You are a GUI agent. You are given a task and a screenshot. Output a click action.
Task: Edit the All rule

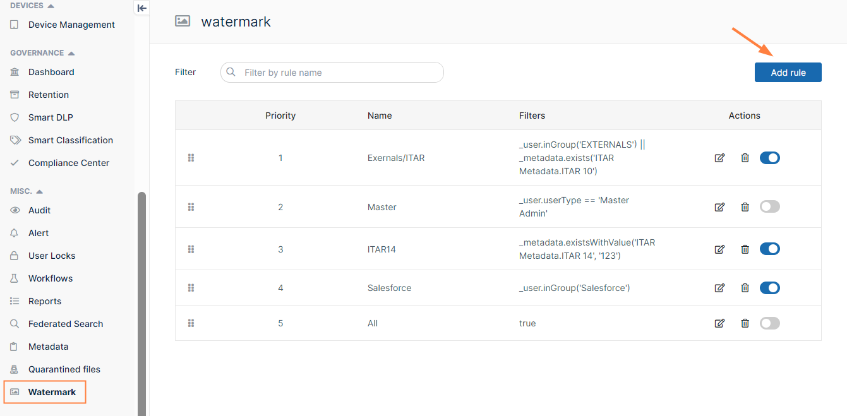click(x=719, y=323)
